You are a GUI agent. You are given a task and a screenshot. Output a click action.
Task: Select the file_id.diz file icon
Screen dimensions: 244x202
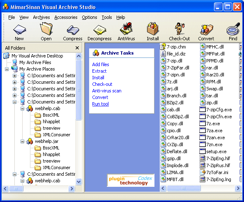163,54
